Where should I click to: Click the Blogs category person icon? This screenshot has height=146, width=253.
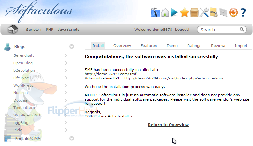click(7, 47)
